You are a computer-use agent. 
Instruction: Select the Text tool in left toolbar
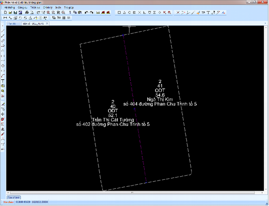(x=3, y=81)
